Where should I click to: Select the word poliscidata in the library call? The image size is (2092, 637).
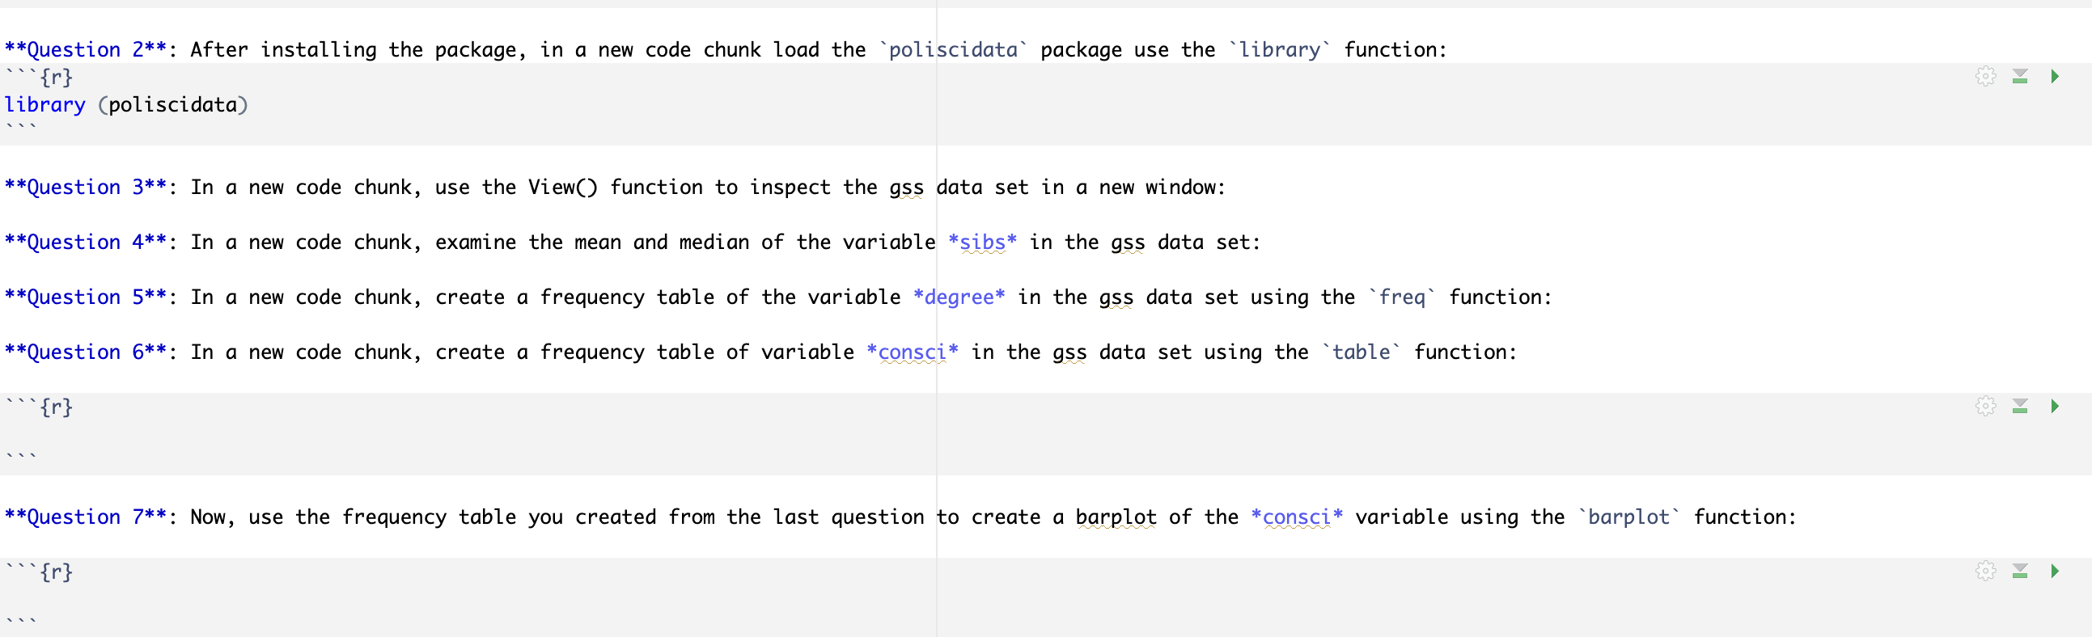pyautogui.click(x=173, y=103)
